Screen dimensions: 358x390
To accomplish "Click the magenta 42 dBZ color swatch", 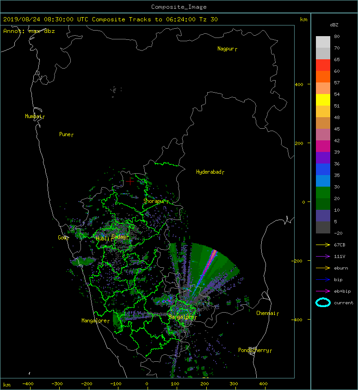I will (323, 146).
